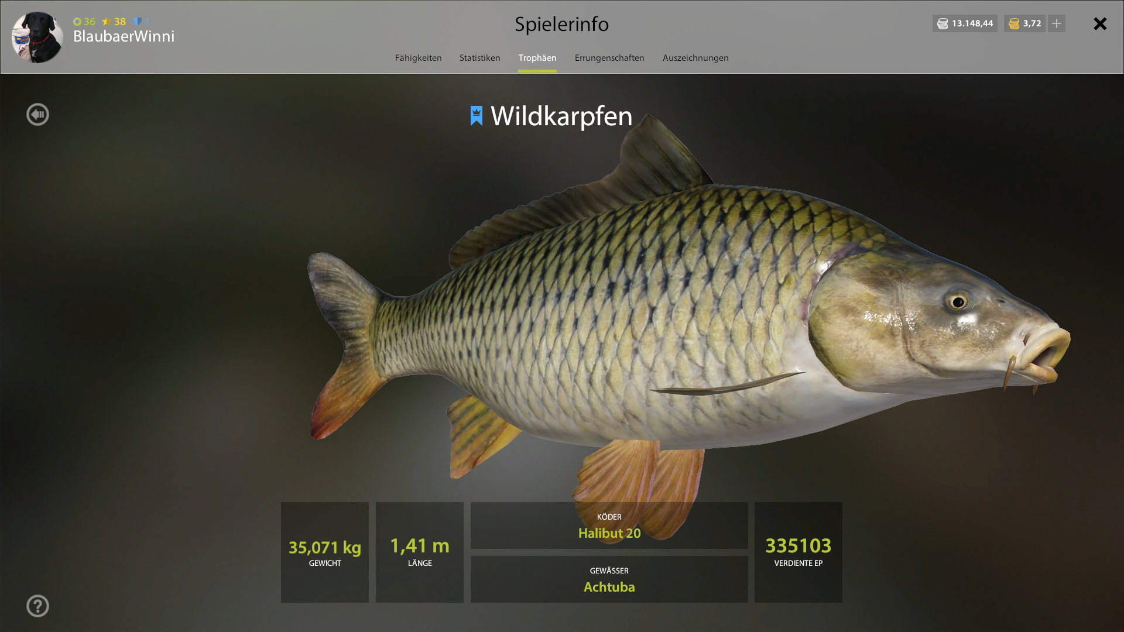
Task: Click the Achtuba Gewässer tile
Action: 609,579
